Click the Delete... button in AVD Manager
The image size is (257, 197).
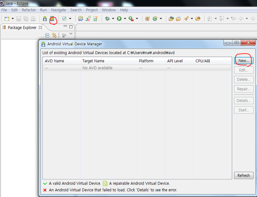[244, 79]
